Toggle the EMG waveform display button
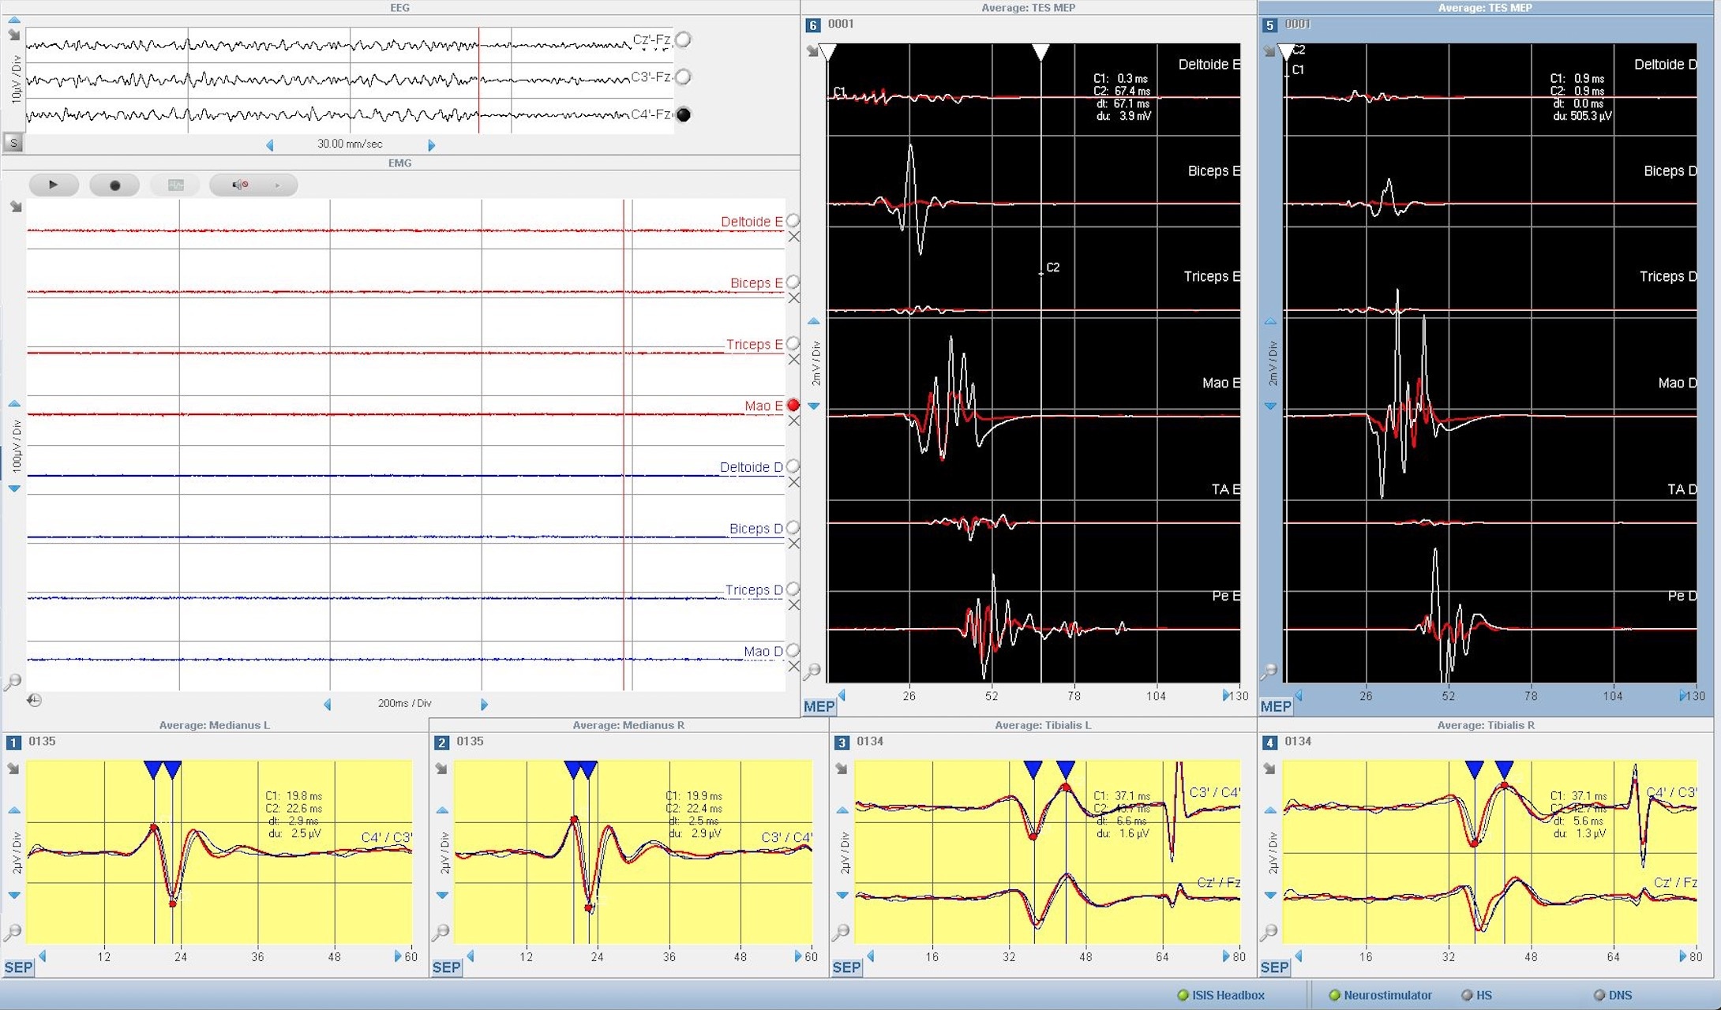 [x=175, y=185]
